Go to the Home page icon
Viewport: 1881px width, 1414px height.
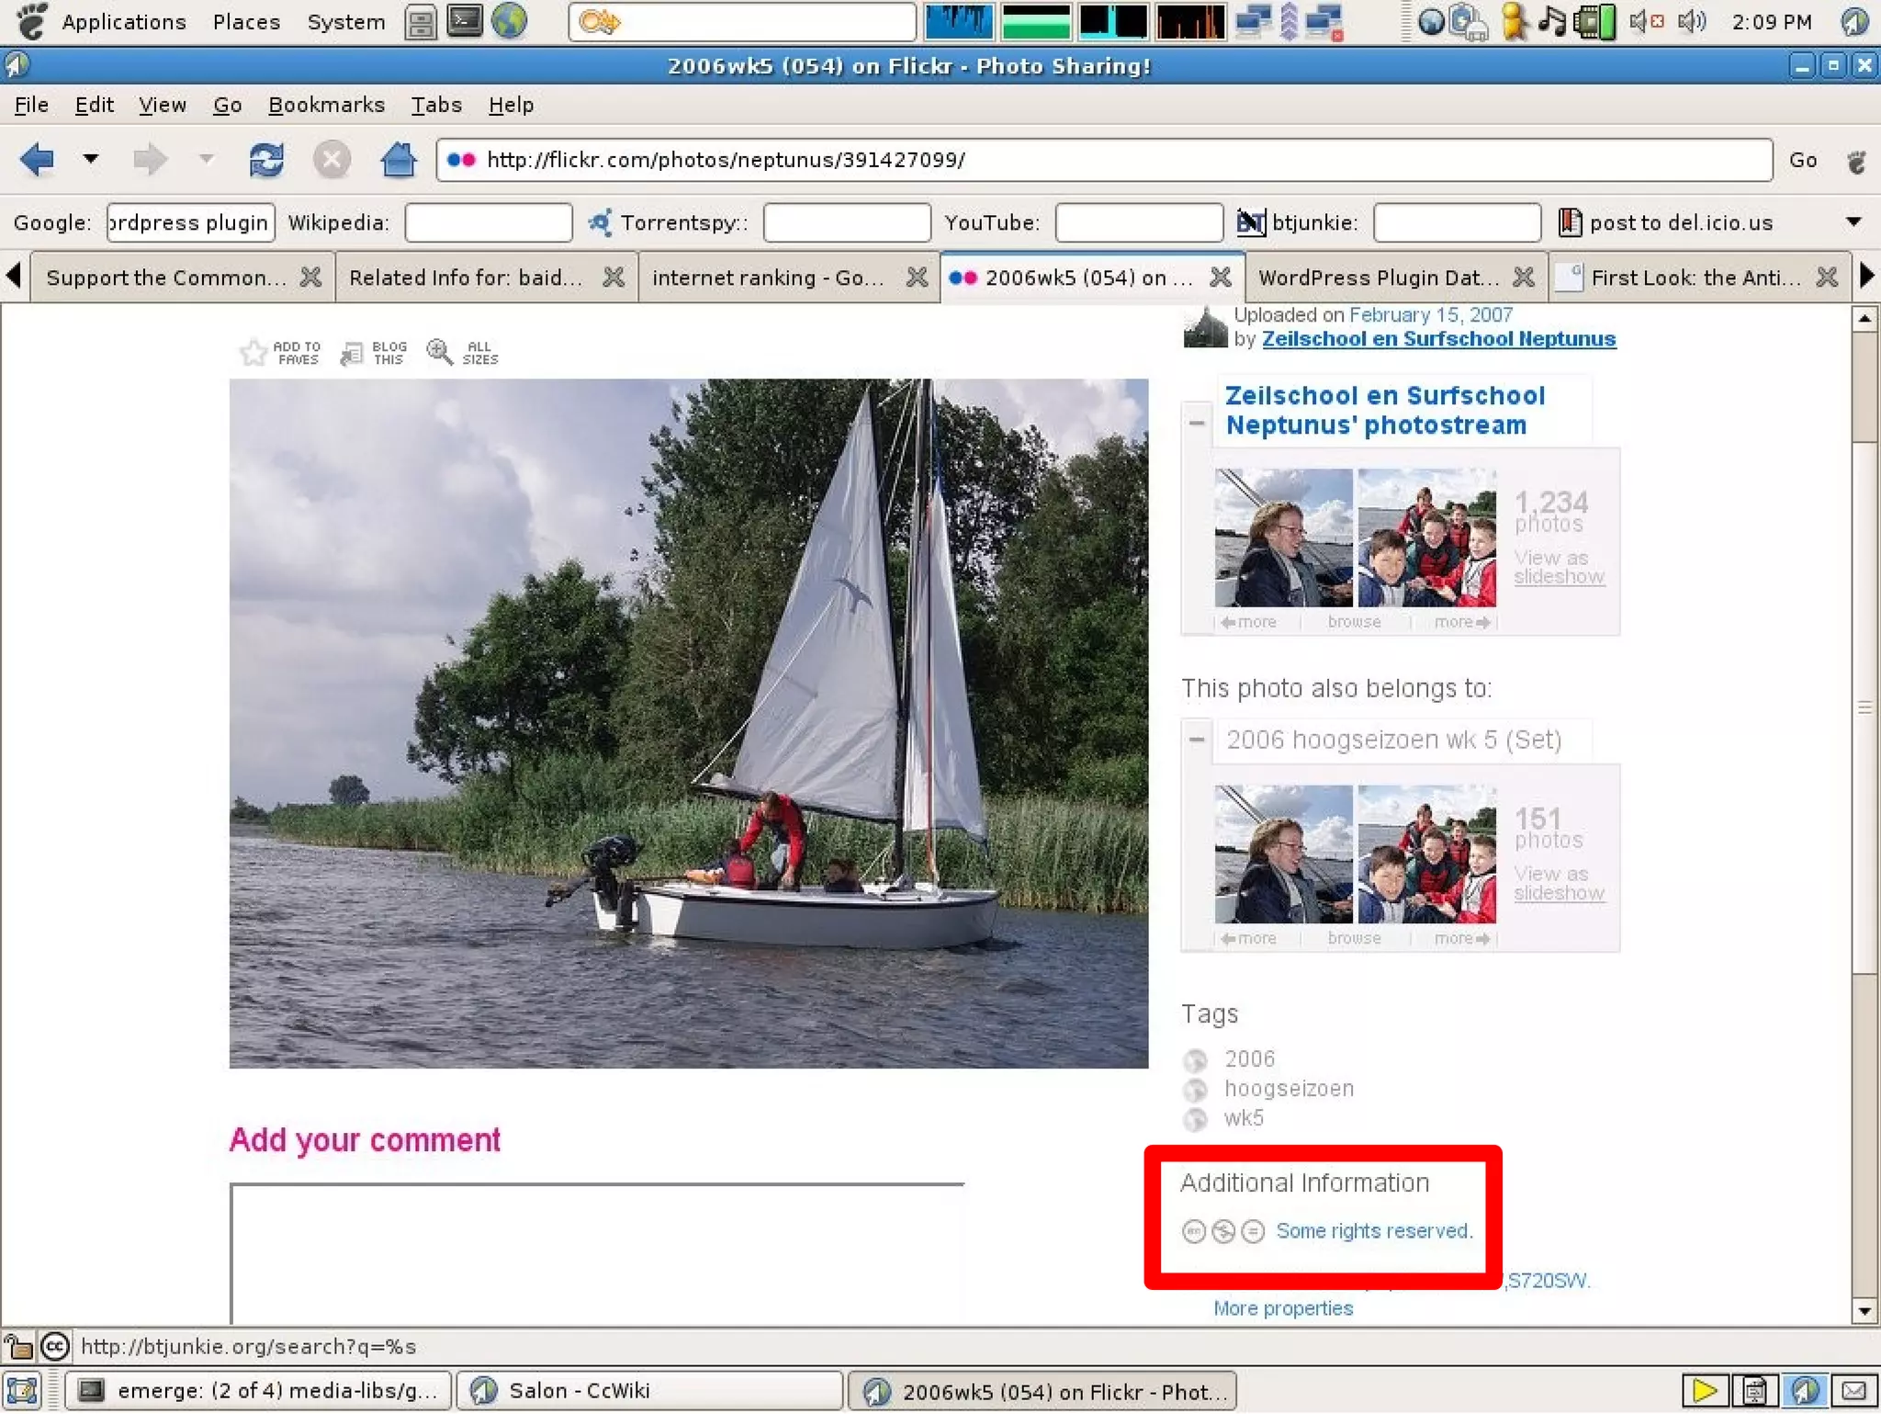point(398,160)
